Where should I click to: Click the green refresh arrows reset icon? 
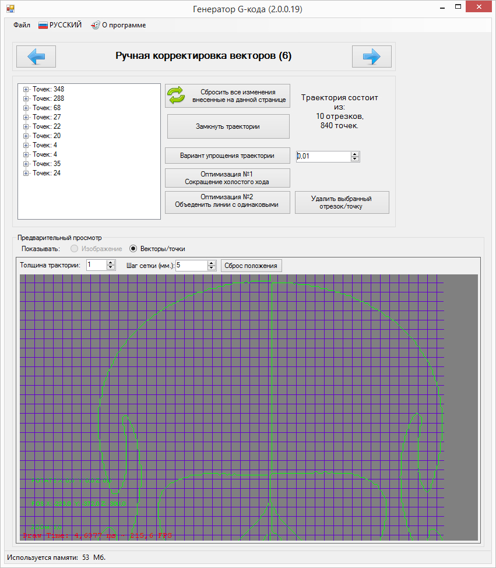pyautogui.click(x=176, y=96)
